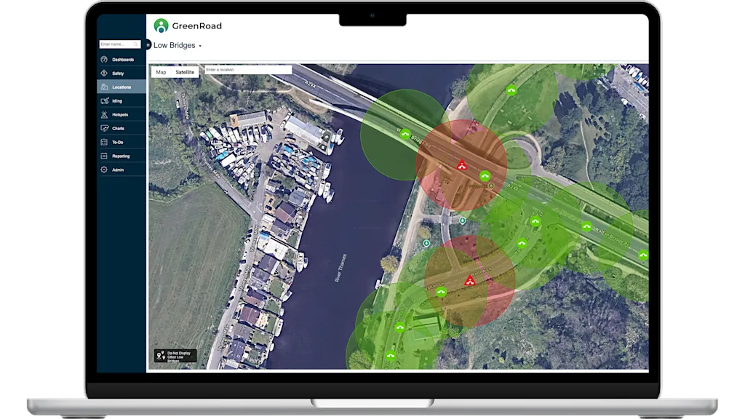The height and width of the screenshot is (419, 745).
Task: Click the Enter name search field
Action: tap(116, 44)
